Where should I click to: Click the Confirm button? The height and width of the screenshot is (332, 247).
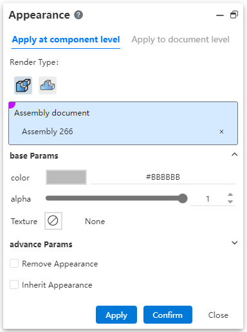(168, 315)
